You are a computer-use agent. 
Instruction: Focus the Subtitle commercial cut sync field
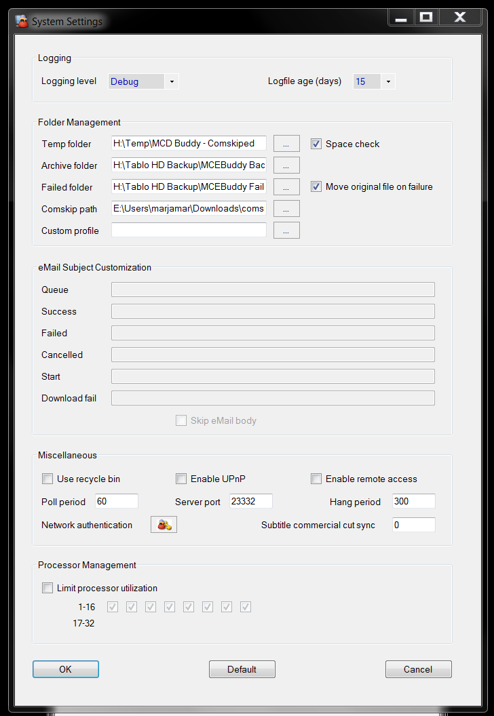(413, 525)
